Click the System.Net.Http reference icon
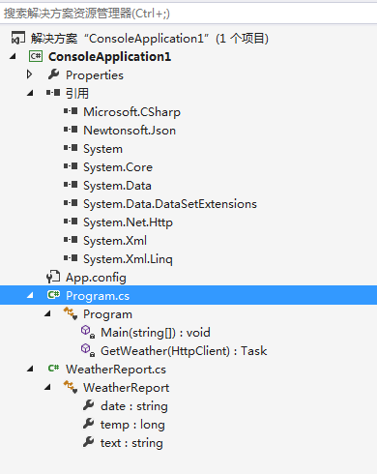This screenshot has height=474, width=377. [x=71, y=222]
